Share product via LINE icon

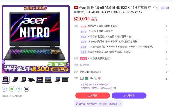tap(12, 89)
